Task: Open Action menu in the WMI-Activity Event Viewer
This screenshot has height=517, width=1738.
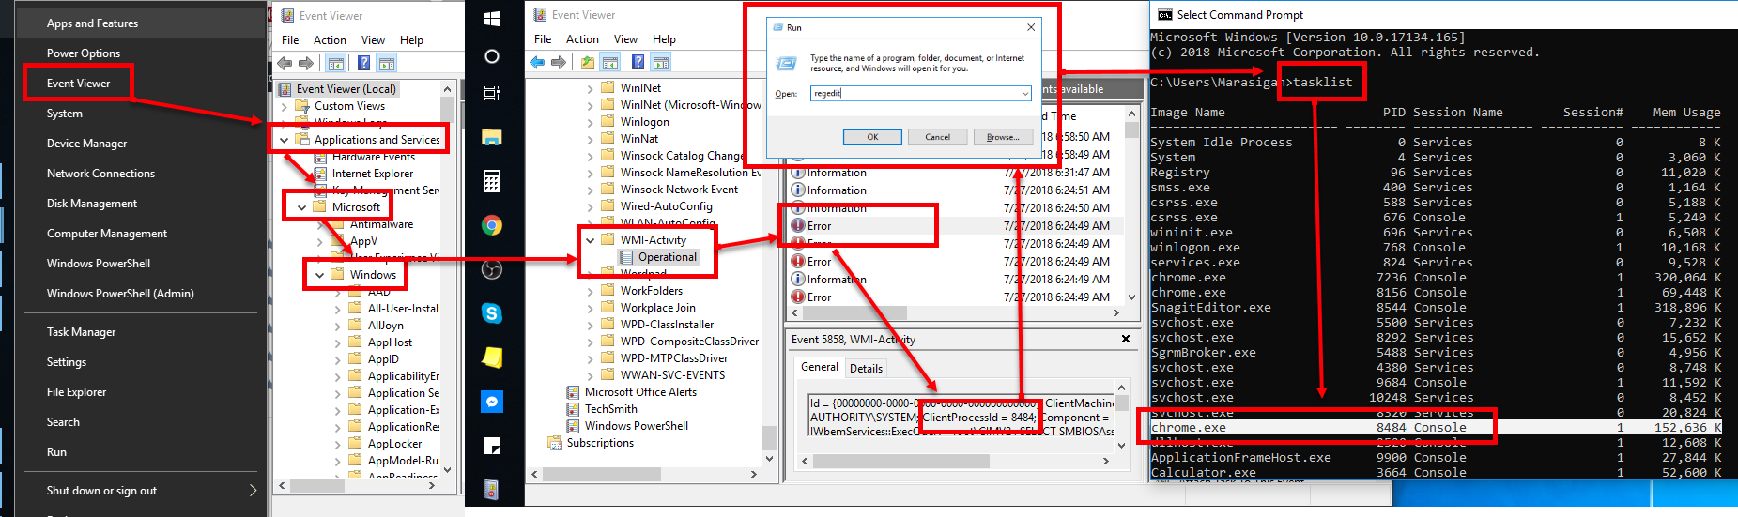Action: tap(582, 39)
